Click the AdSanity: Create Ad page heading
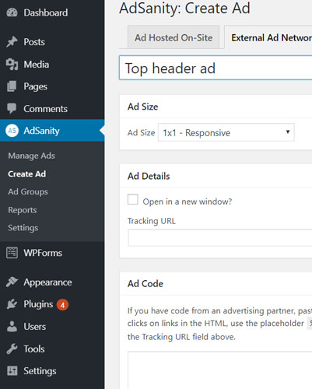Screen dimensions: 312x389 (184, 8)
